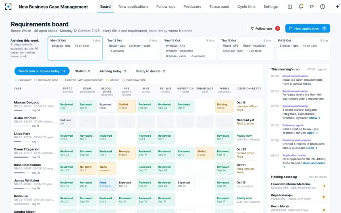Open the Linda Park case
The width and height of the screenshot is (341, 213).
[22, 134]
